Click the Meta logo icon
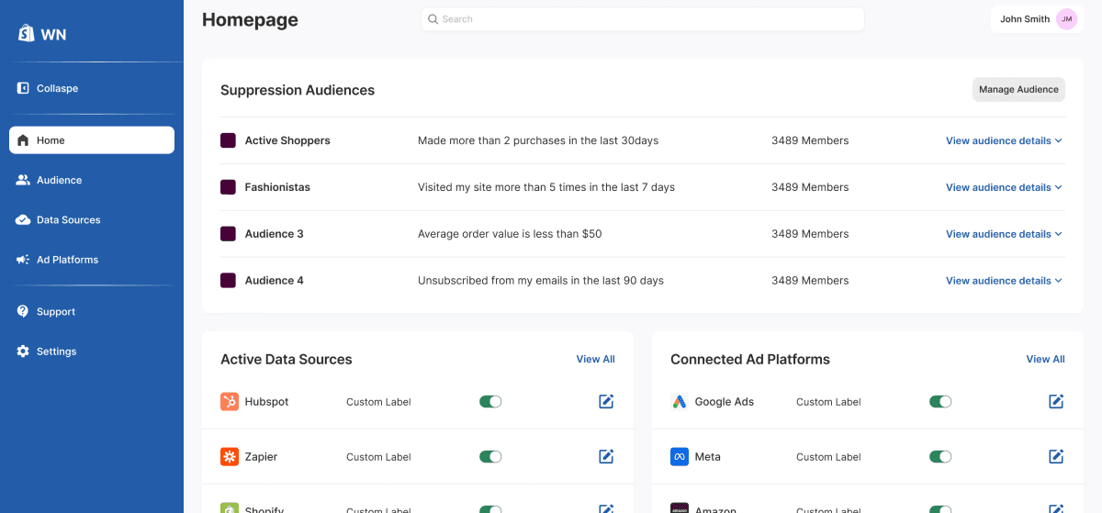 coord(680,457)
